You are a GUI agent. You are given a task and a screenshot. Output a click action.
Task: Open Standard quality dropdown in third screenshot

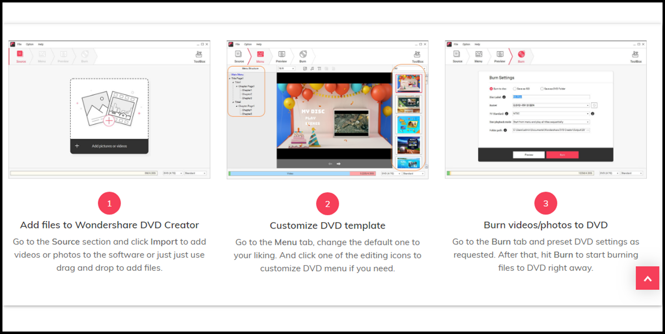632,173
